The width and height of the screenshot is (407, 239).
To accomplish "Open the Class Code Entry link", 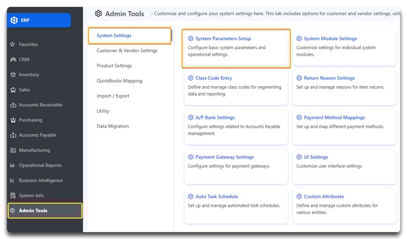I will point(214,78).
